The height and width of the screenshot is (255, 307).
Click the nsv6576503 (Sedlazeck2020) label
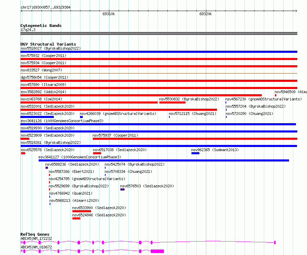point(147,186)
